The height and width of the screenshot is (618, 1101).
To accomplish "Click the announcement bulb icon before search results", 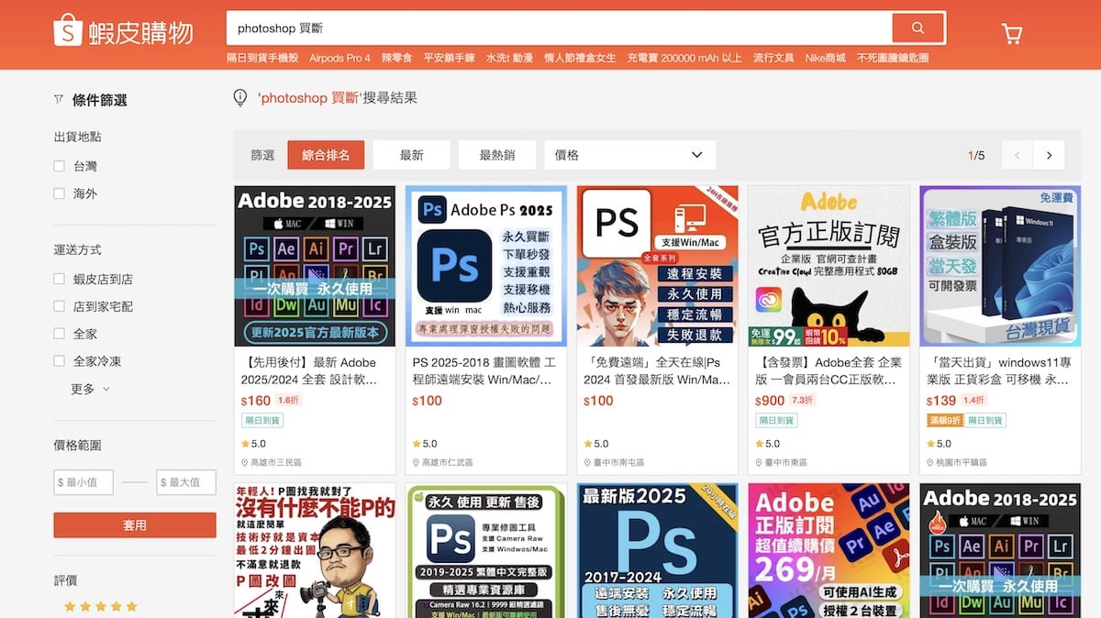I will [239, 96].
